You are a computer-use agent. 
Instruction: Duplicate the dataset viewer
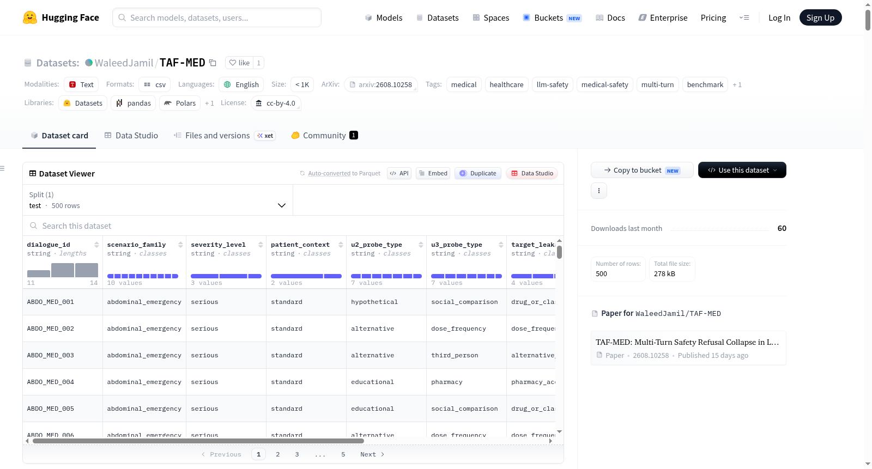click(x=478, y=173)
